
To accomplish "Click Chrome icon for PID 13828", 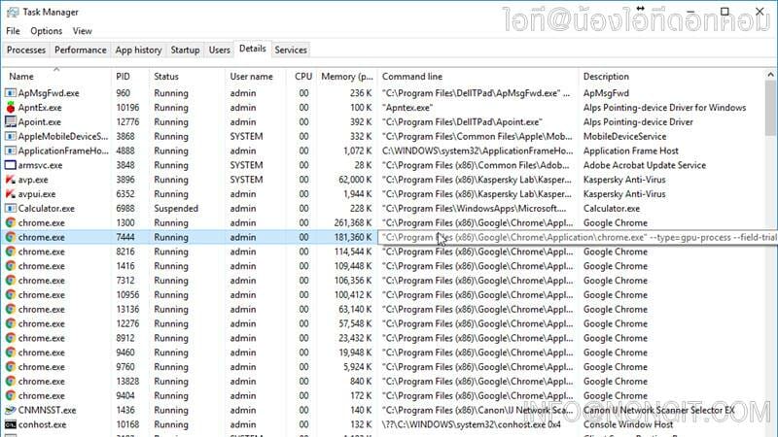I will coord(11,381).
